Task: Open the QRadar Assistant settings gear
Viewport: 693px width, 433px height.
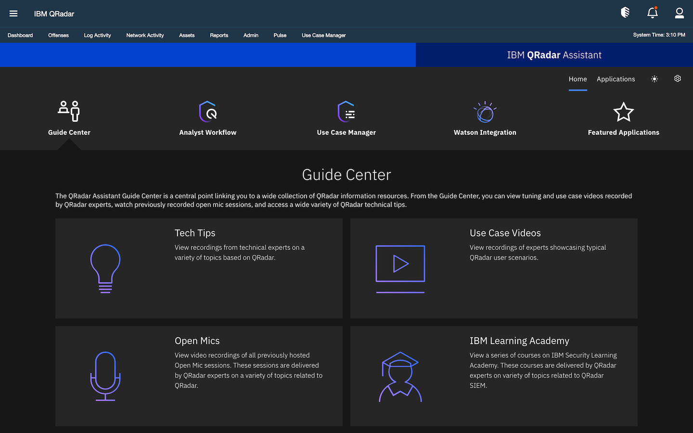Action: click(677, 78)
